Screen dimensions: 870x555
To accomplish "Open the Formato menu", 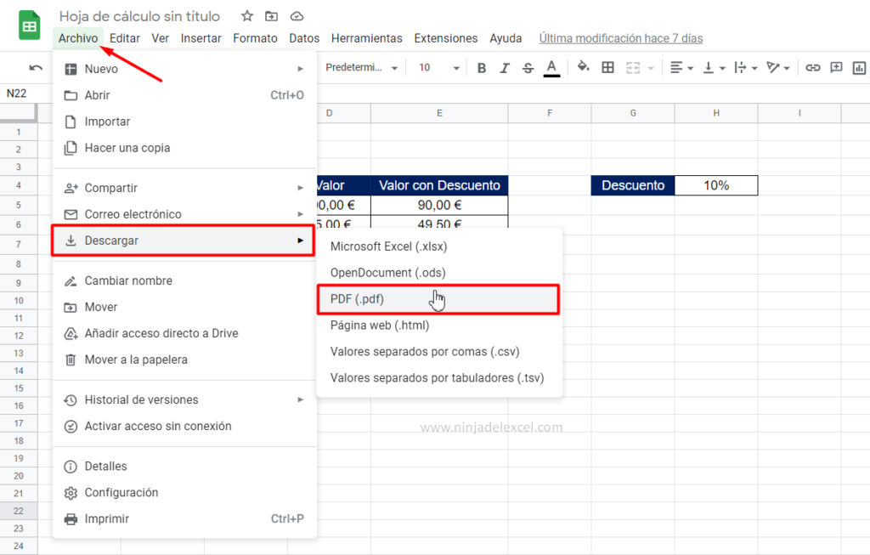I will 255,37.
